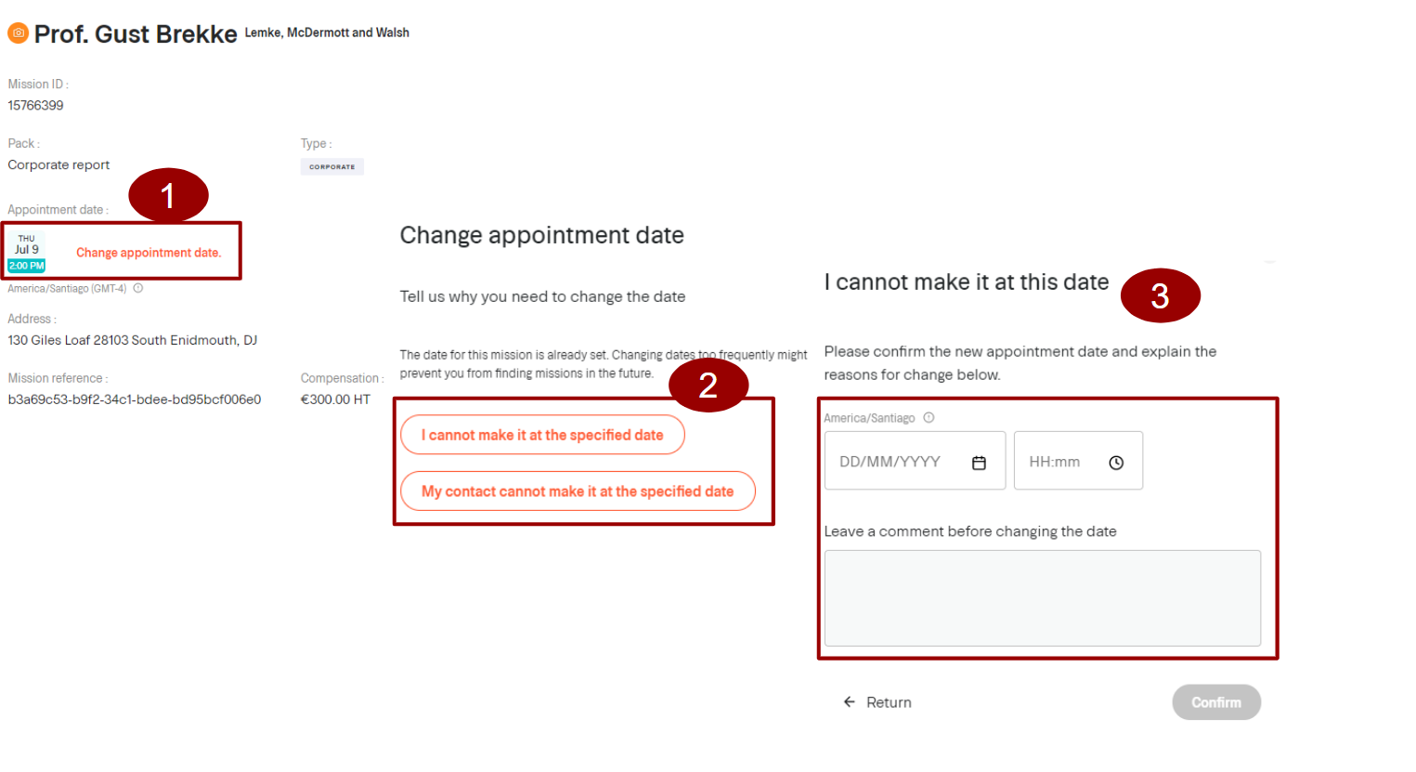
Task: Click the left arrow icon beside Return
Action: click(849, 702)
